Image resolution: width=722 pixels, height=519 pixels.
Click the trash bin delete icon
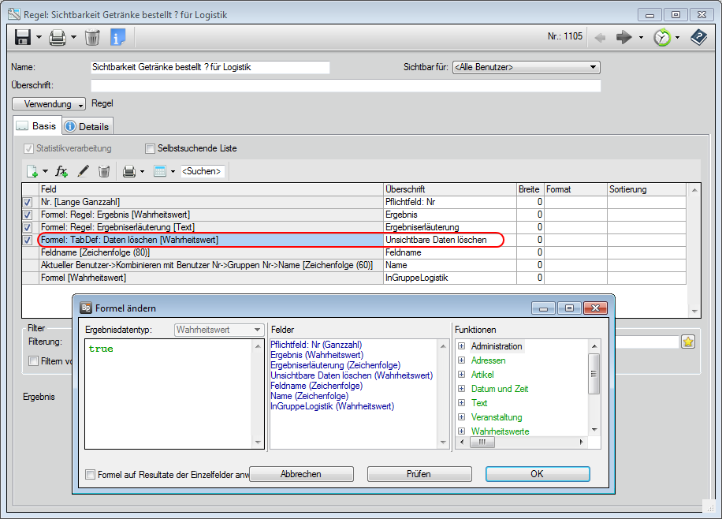92,37
